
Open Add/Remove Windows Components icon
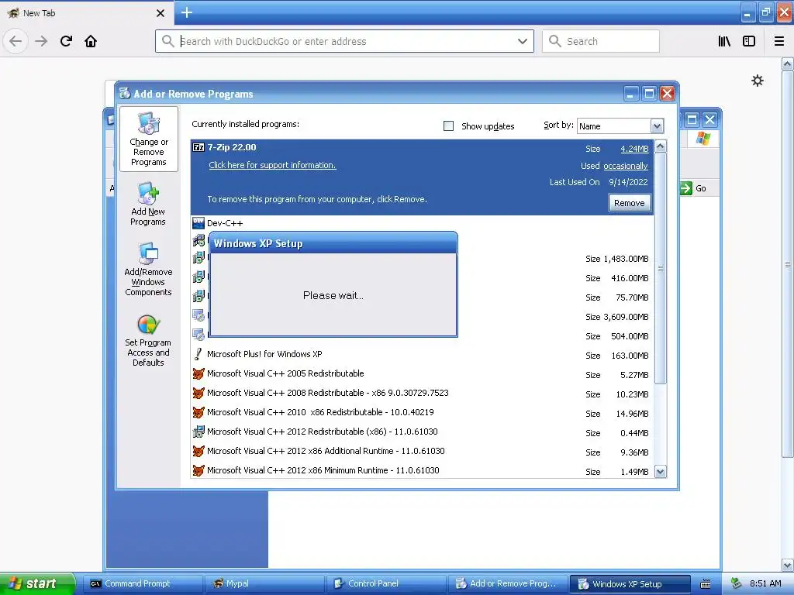pyautogui.click(x=148, y=253)
